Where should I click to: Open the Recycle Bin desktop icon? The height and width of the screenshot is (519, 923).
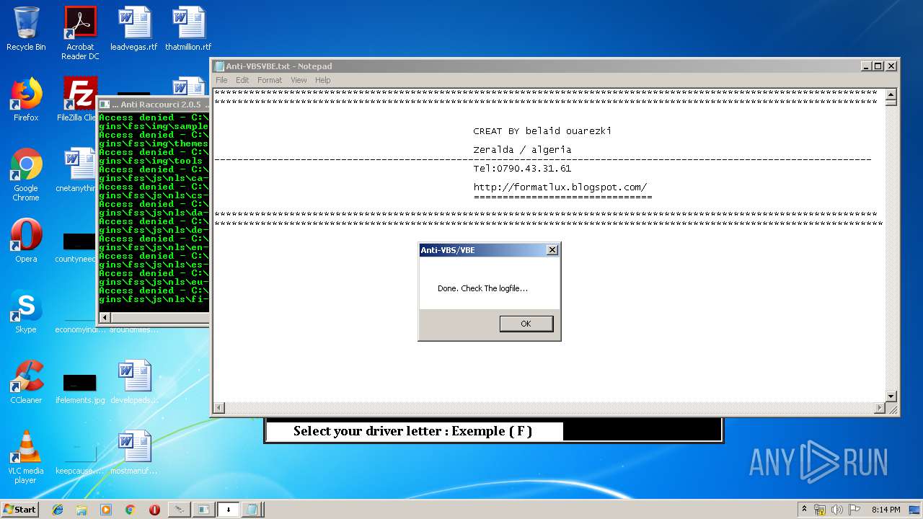point(26,30)
